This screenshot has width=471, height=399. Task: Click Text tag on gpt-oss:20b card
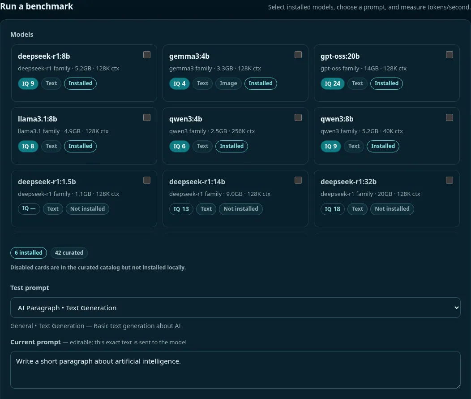[x=357, y=83]
